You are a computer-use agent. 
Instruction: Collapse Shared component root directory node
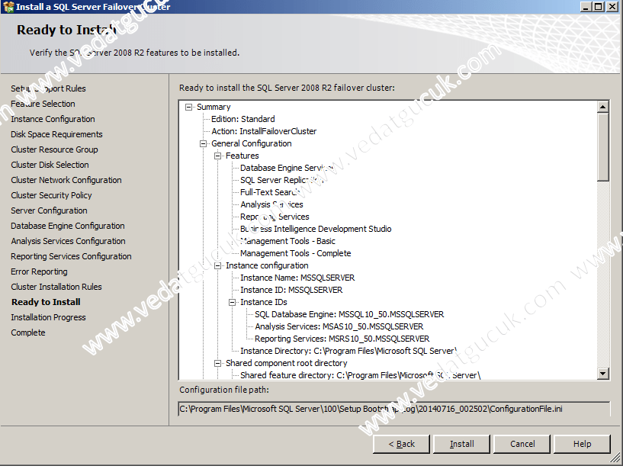pos(218,363)
